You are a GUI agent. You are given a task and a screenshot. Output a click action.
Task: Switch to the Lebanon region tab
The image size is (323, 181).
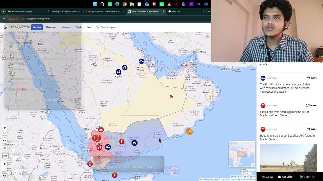coord(66,27)
